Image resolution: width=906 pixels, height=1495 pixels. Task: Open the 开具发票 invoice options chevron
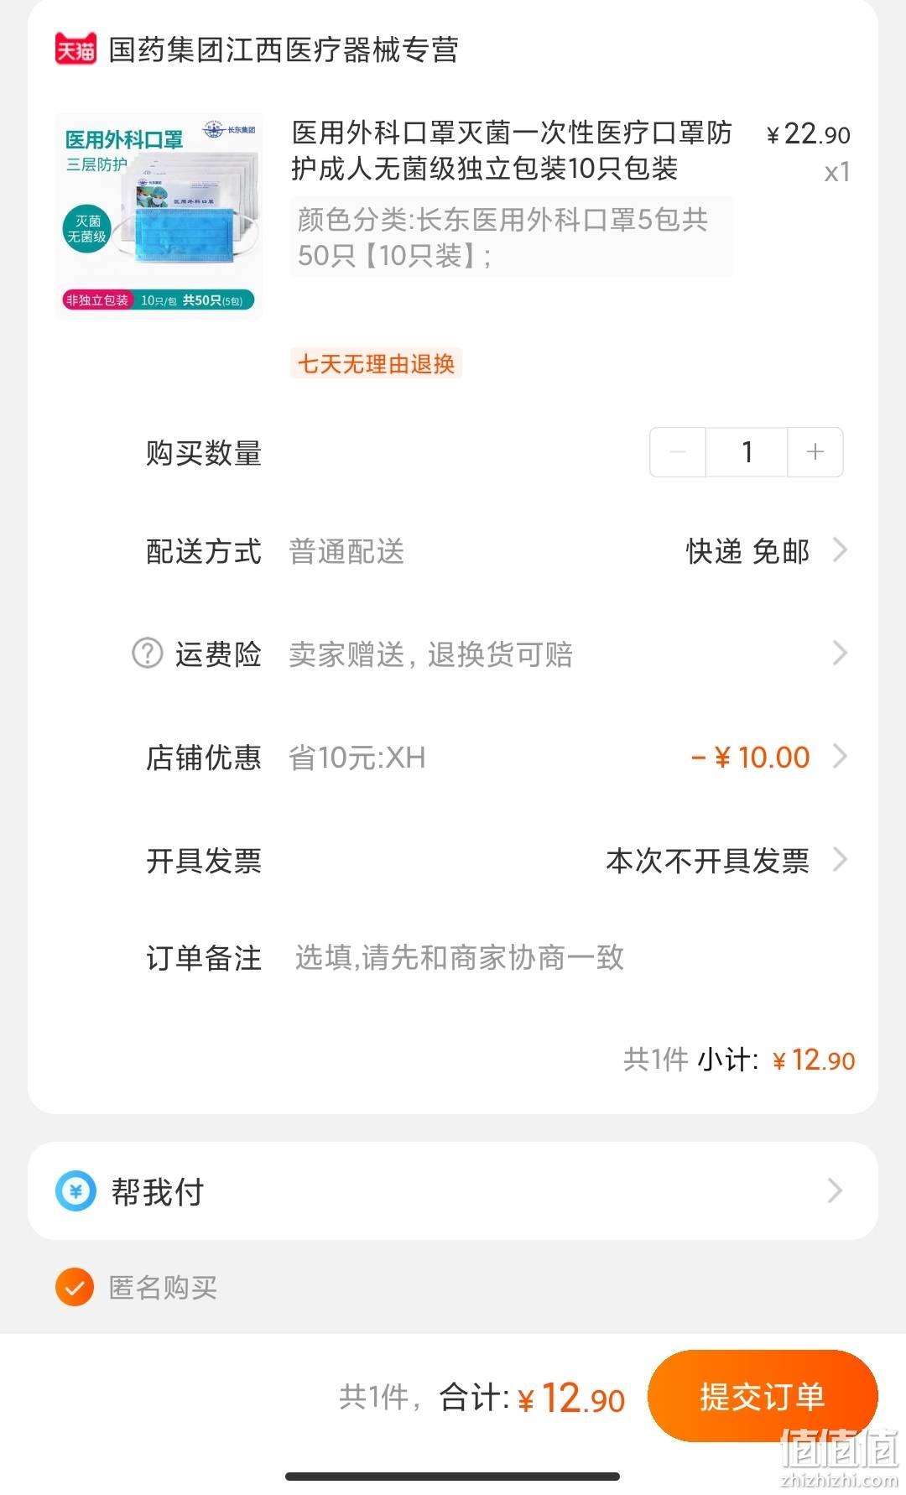click(840, 860)
